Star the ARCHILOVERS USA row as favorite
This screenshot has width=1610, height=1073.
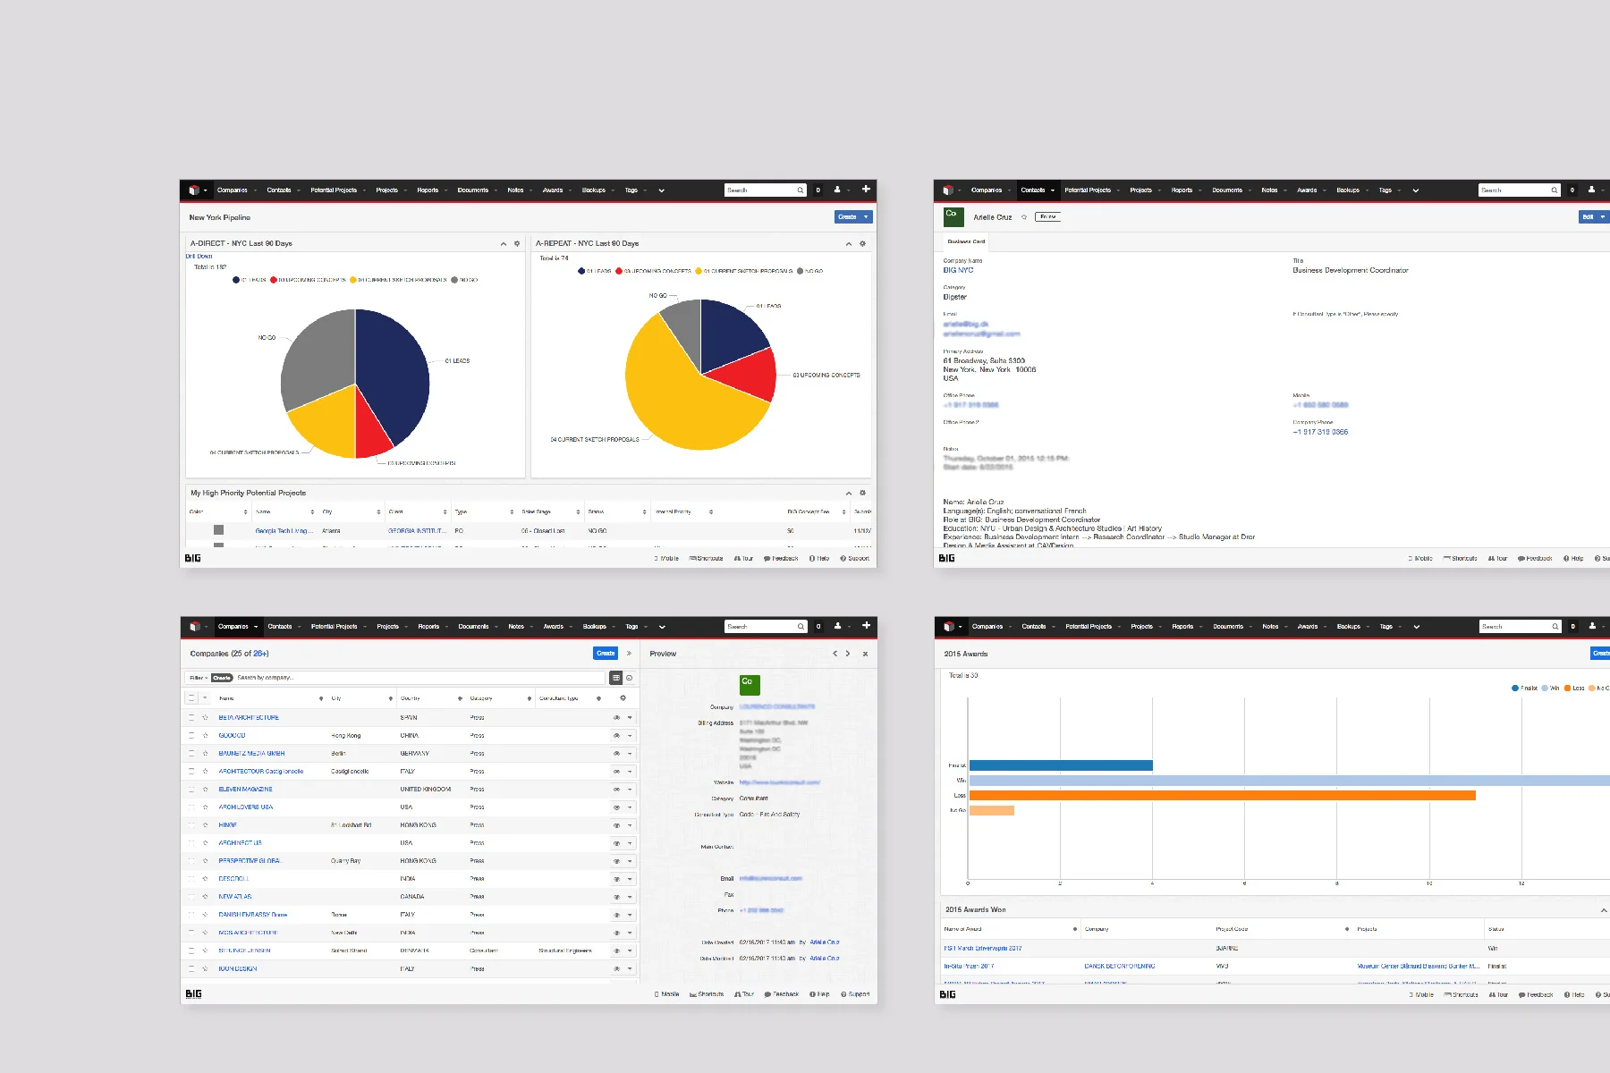click(x=205, y=807)
